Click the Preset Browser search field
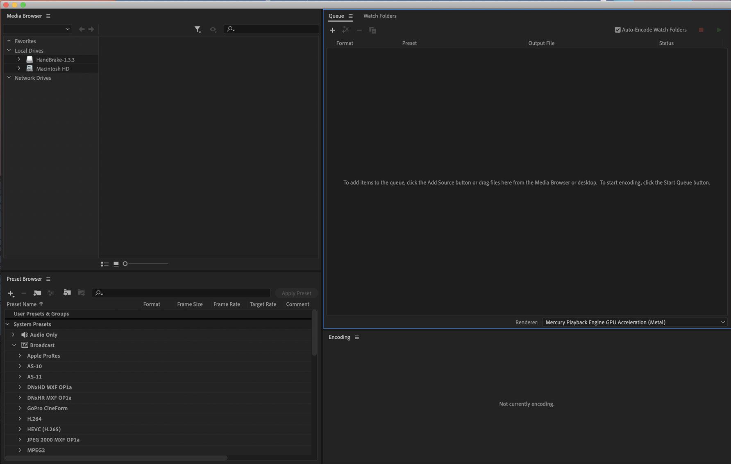Image resolution: width=731 pixels, height=464 pixels. [181, 293]
